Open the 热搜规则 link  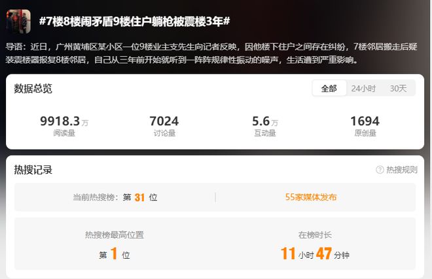tap(402, 170)
